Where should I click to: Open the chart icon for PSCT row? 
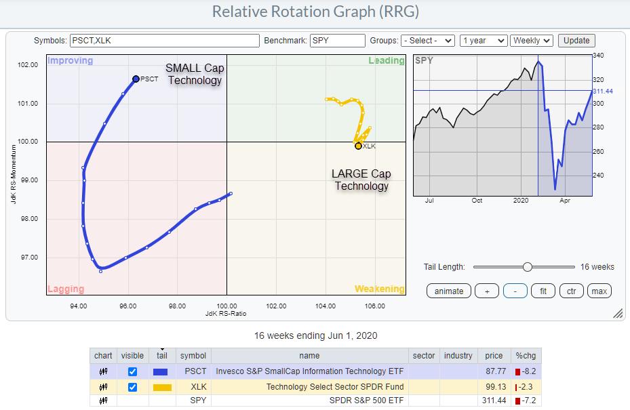[103, 371]
